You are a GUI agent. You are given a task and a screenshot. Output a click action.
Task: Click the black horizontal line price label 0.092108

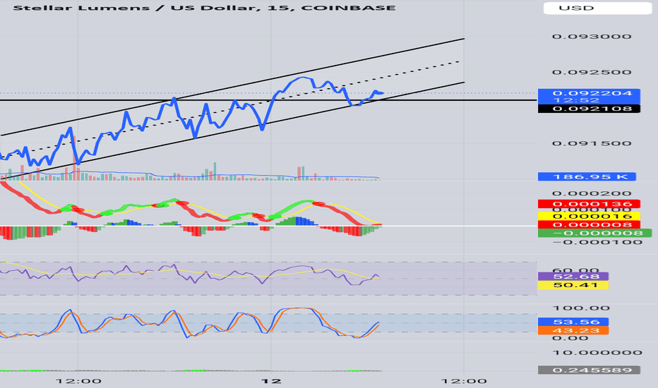click(x=589, y=109)
